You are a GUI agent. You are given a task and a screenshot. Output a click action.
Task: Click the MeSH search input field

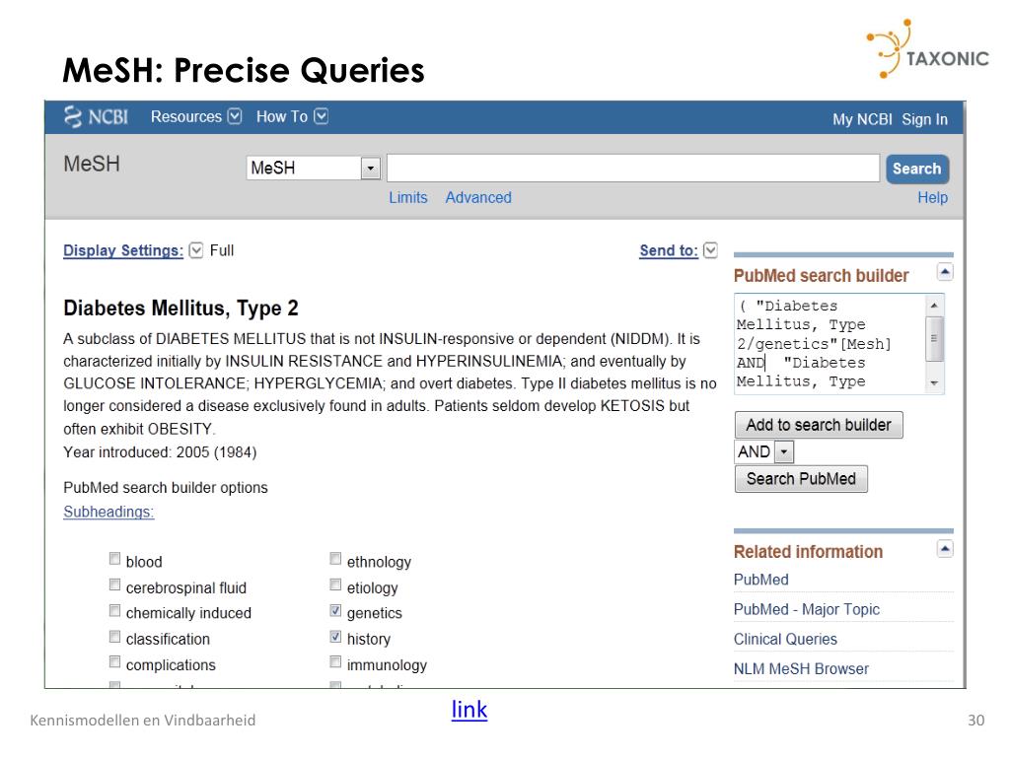coord(633,169)
